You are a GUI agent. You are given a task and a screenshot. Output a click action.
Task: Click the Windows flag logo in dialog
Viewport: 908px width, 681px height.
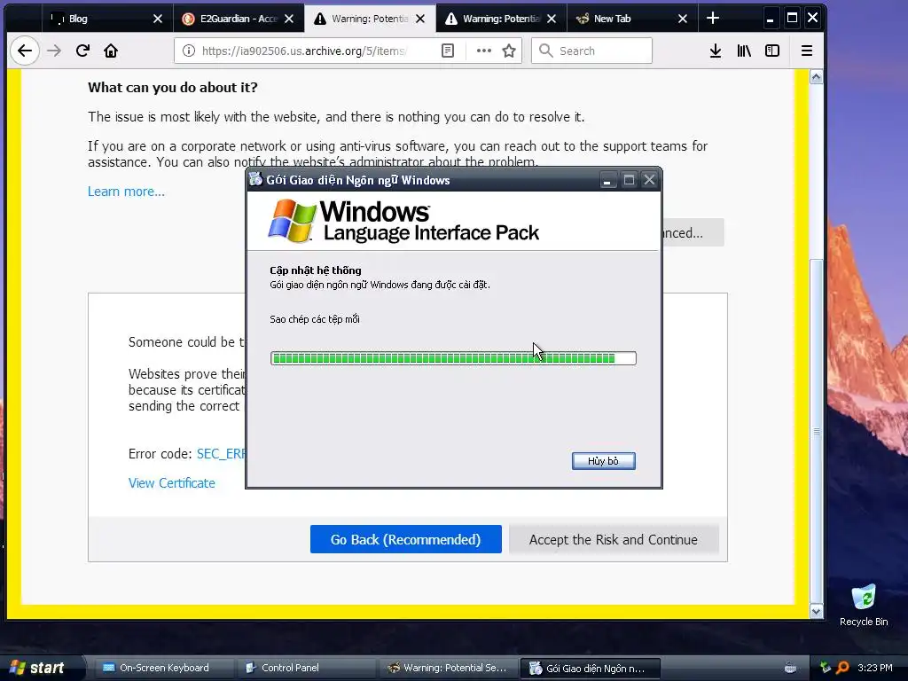coord(292,221)
